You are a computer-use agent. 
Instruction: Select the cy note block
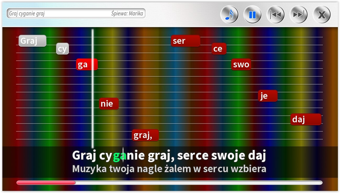pyautogui.click(x=62, y=48)
